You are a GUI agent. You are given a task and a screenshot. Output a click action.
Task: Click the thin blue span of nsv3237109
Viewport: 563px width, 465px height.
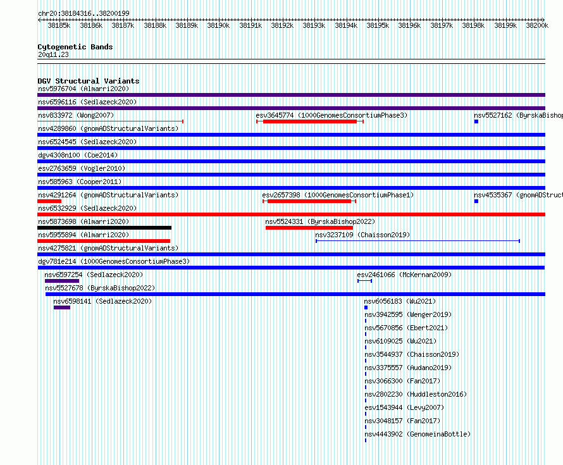[x=418, y=241]
